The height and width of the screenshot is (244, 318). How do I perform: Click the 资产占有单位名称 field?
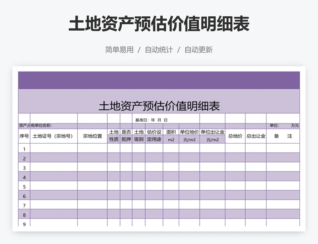point(35,126)
